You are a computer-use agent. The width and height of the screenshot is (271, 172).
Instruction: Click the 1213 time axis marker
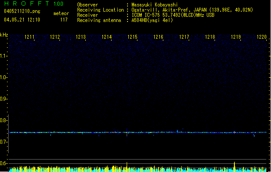pyautogui.click(x=81, y=37)
